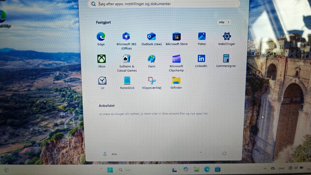Start the Paint app

click(152, 61)
